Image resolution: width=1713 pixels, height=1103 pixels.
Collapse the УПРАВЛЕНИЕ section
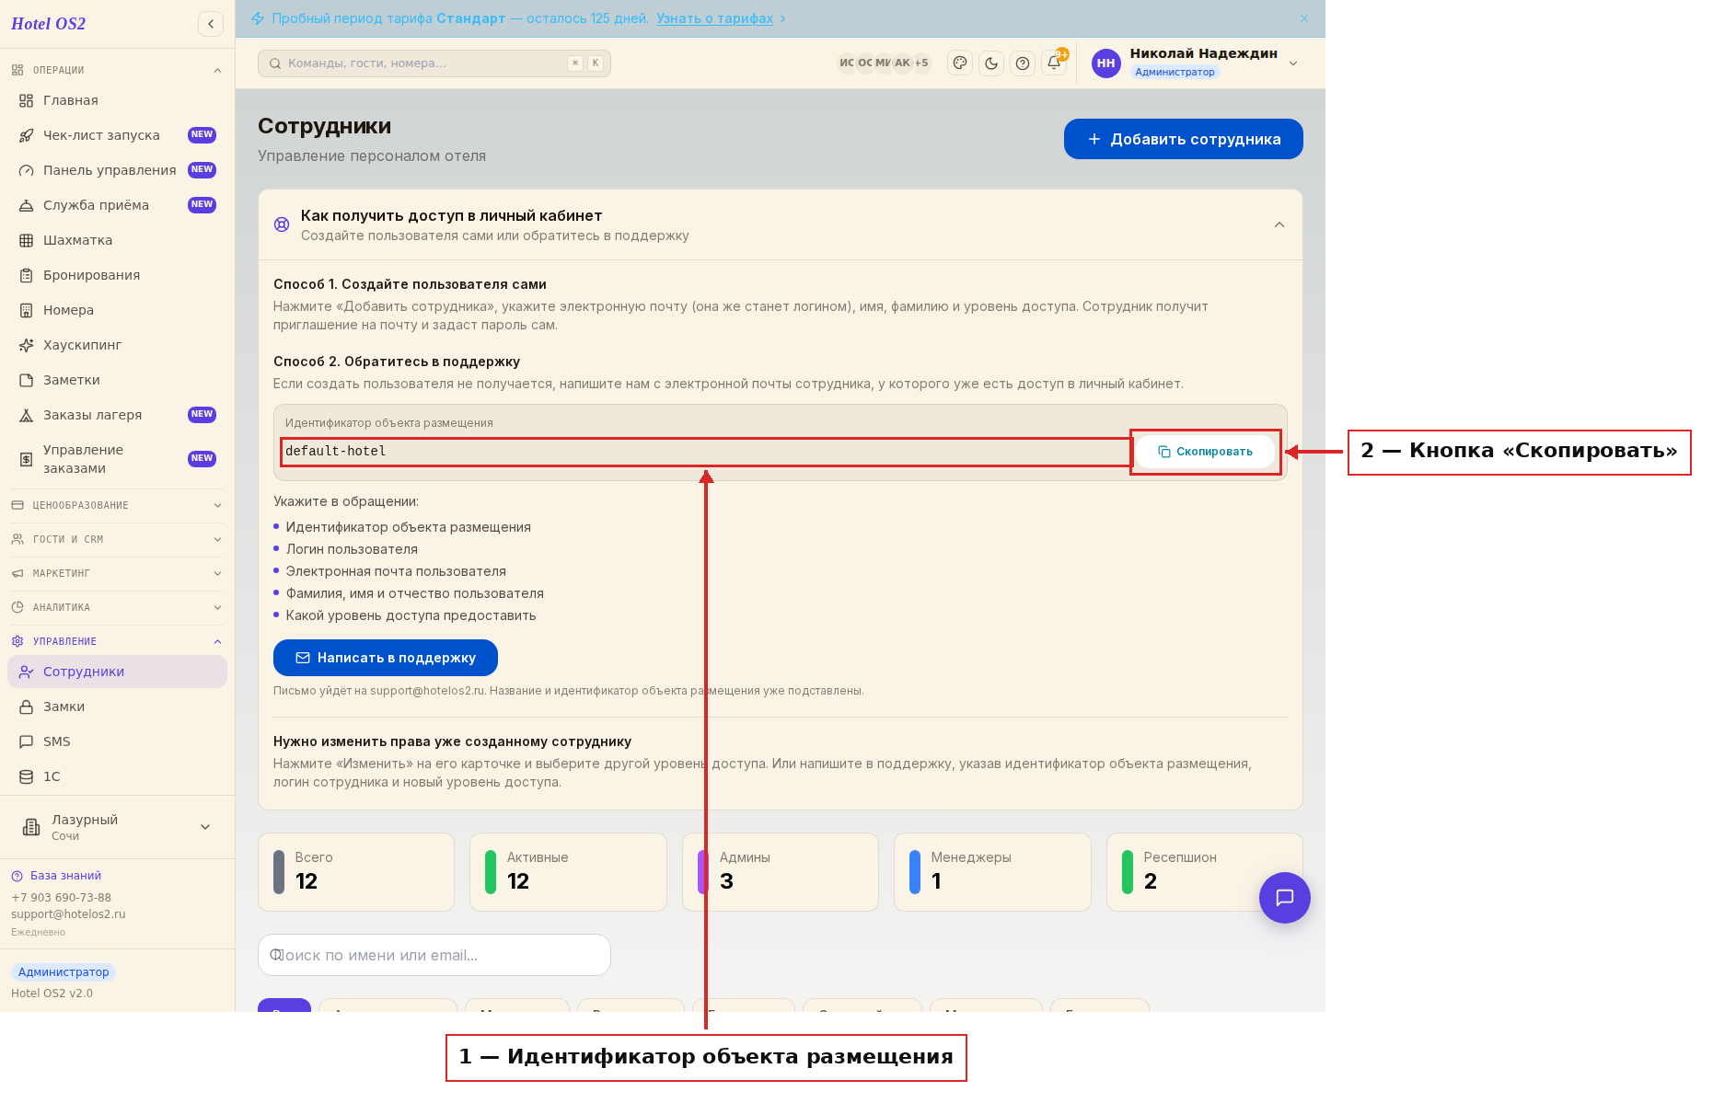point(117,641)
